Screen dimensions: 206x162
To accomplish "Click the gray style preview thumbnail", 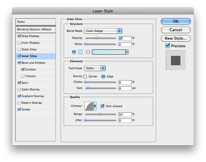I will pos(176,60).
